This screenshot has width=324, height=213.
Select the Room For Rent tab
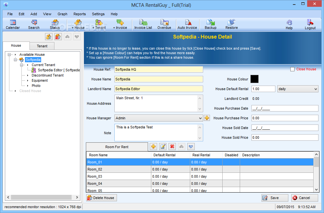[x=117, y=147]
